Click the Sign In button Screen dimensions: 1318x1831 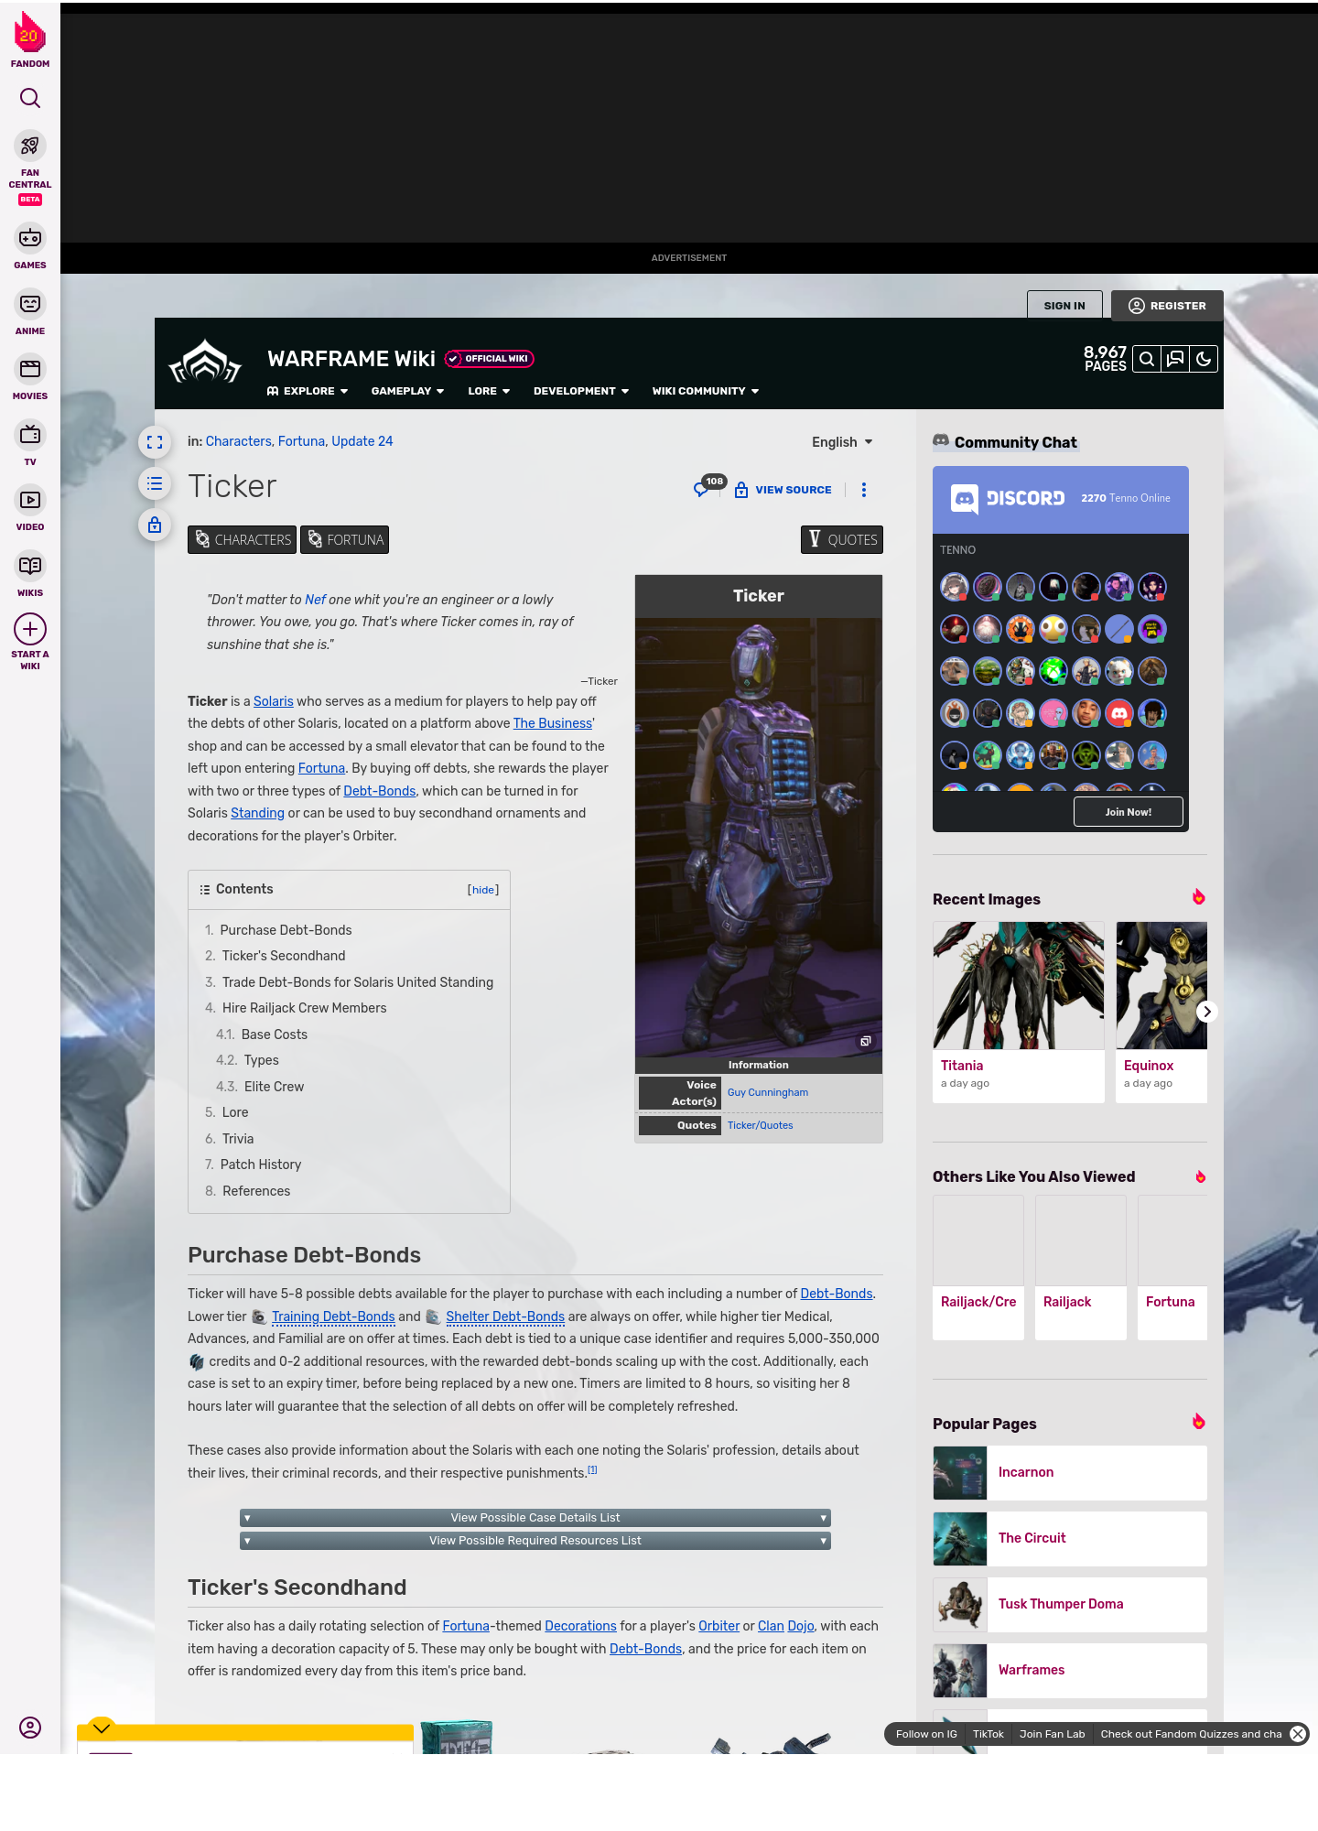tap(1064, 306)
